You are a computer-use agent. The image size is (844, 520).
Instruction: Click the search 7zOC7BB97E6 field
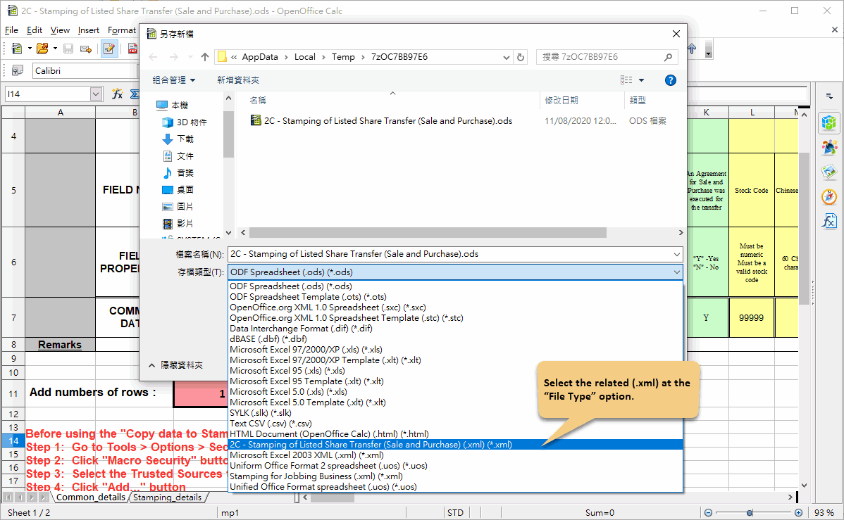[607, 57]
